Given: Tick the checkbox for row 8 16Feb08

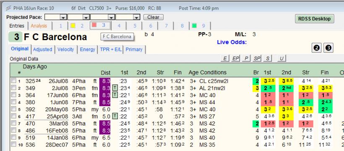Looking at the screenshot, I should click(13, 130).
